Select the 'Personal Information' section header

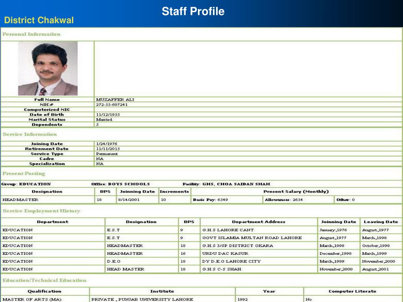(31, 34)
